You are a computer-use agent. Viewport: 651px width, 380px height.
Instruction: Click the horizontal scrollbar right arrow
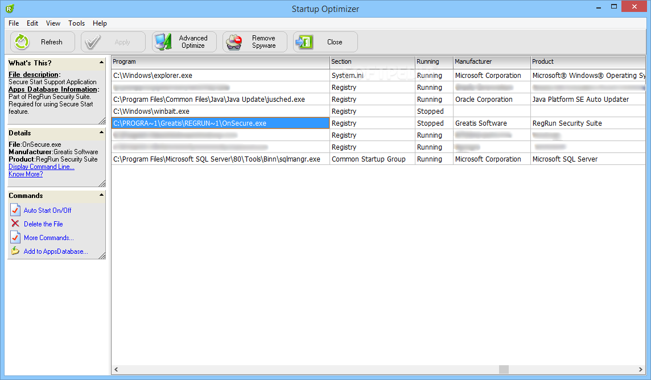click(641, 369)
